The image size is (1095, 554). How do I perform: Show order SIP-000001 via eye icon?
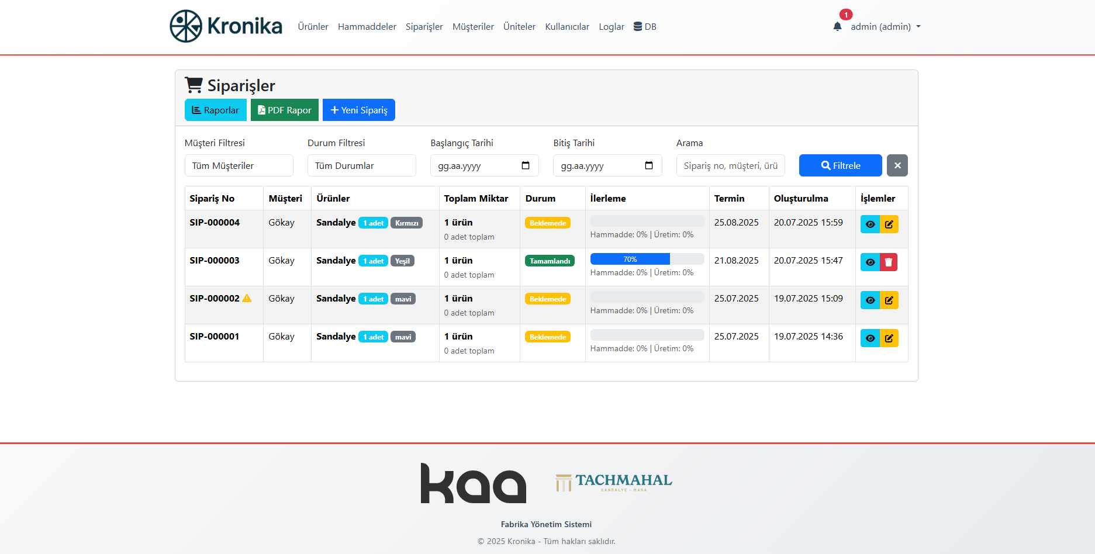870,338
